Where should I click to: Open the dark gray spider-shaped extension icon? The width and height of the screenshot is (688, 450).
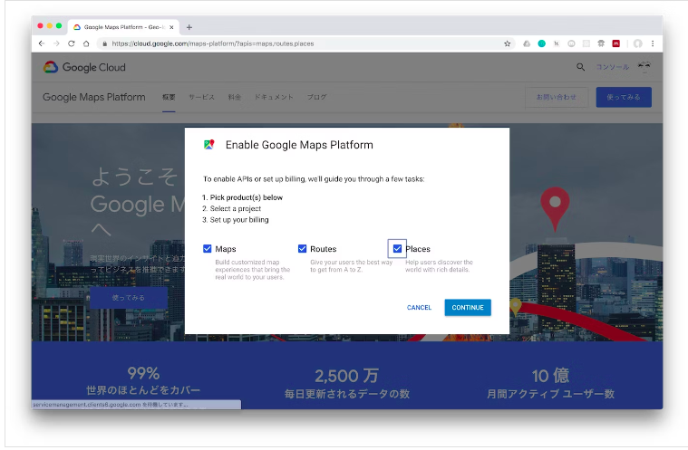tap(601, 43)
